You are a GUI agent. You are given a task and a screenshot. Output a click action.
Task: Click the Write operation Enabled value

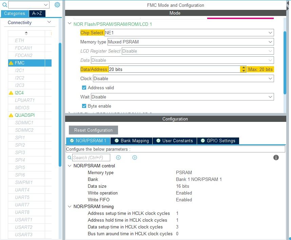[x=184, y=193]
